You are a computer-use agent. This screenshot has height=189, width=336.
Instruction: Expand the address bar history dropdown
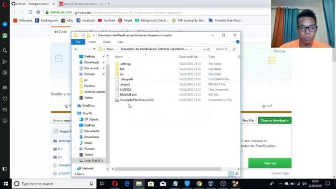point(204,49)
